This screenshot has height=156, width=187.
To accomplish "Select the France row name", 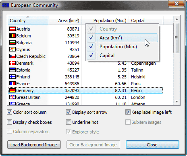I will point(23,84).
